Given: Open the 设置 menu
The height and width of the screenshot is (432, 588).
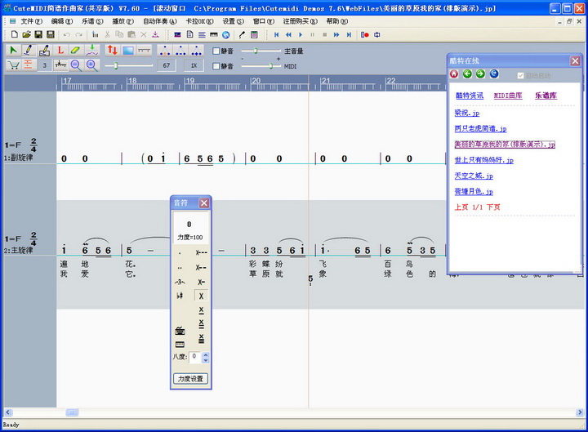Looking at the screenshot, I should (x=233, y=20).
